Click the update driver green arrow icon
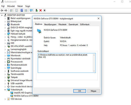This screenshot has width=131, height=105. click(x=37, y=10)
